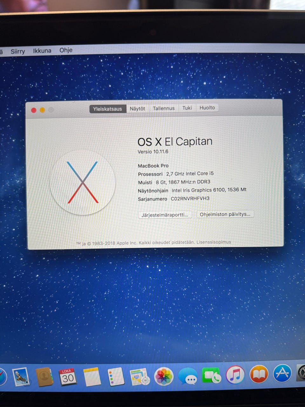Open System Preferences gear in Dock
Screen dimensions: 305x407
pyautogui.click(x=301, y=373)
